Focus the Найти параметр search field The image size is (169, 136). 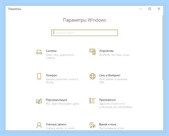tap(84, 33)
